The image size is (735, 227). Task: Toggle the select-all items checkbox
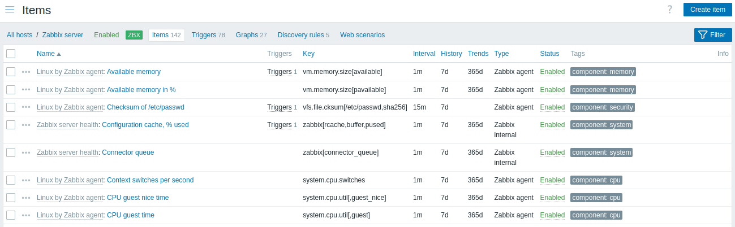(x=11, y=54)
